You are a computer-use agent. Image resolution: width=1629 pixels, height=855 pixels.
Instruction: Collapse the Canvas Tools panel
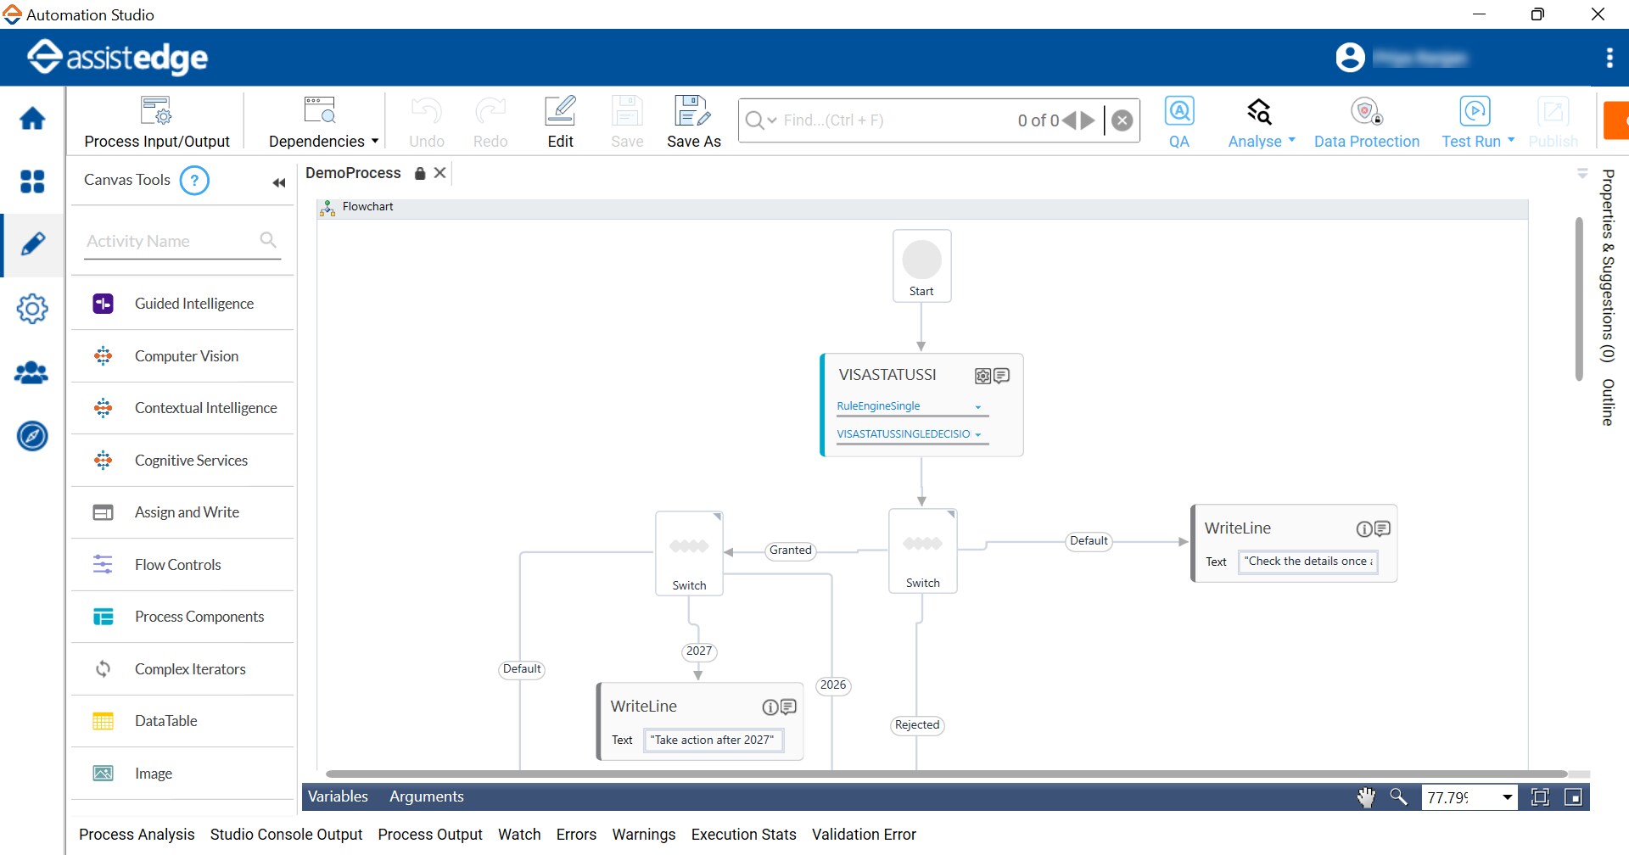click(279, 182)
